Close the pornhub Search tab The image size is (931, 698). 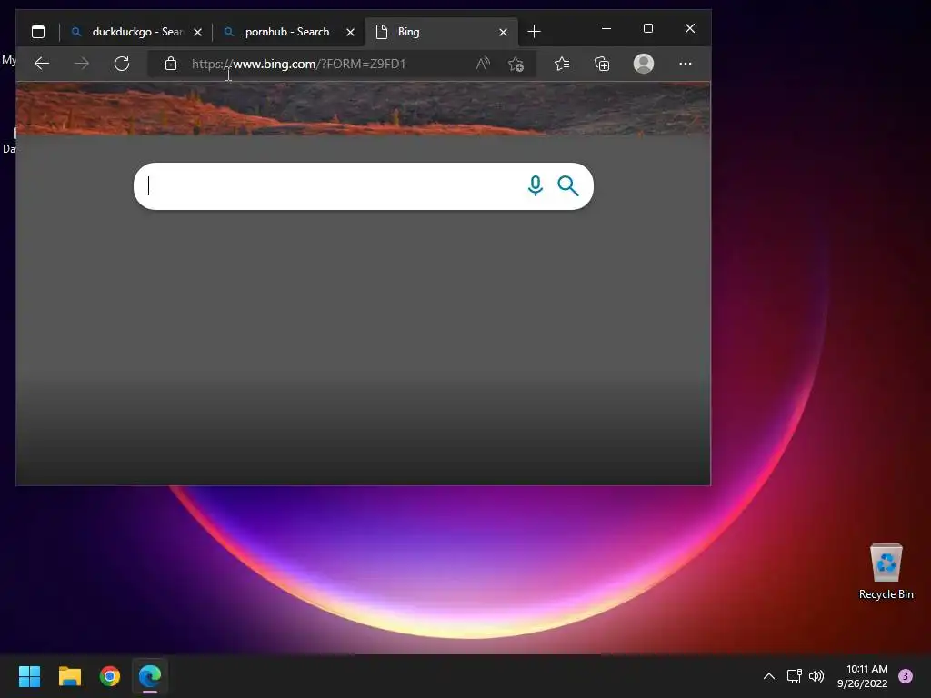(x=350, y=32)
